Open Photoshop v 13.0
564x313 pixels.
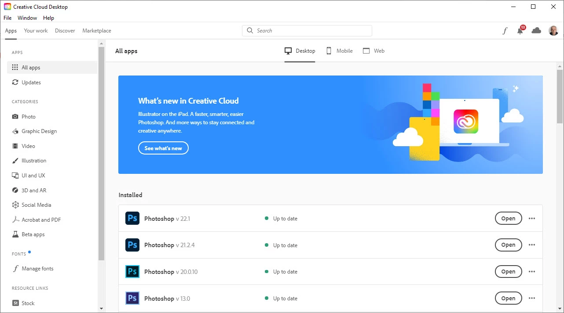click(x=508, y=299)
